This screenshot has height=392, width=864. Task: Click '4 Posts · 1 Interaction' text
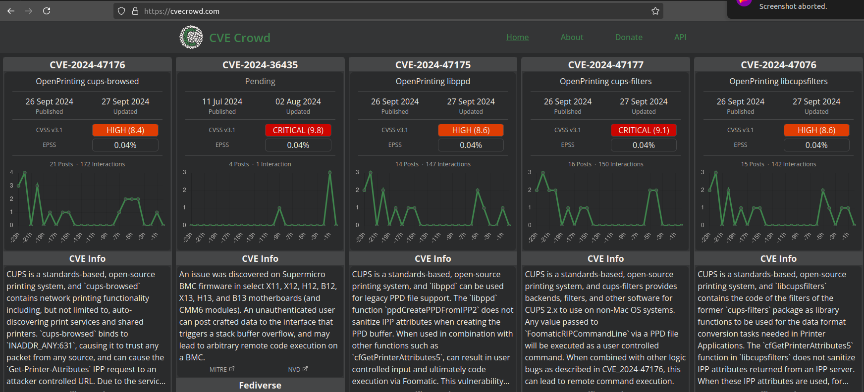260,164
